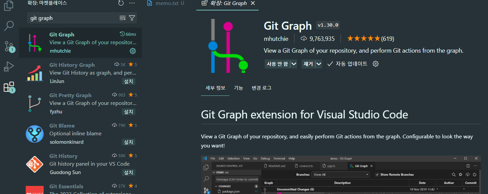Click the memo.txt file icon in tab
The height and width of the screenshot is (194, 488).
tap(150, 3)
